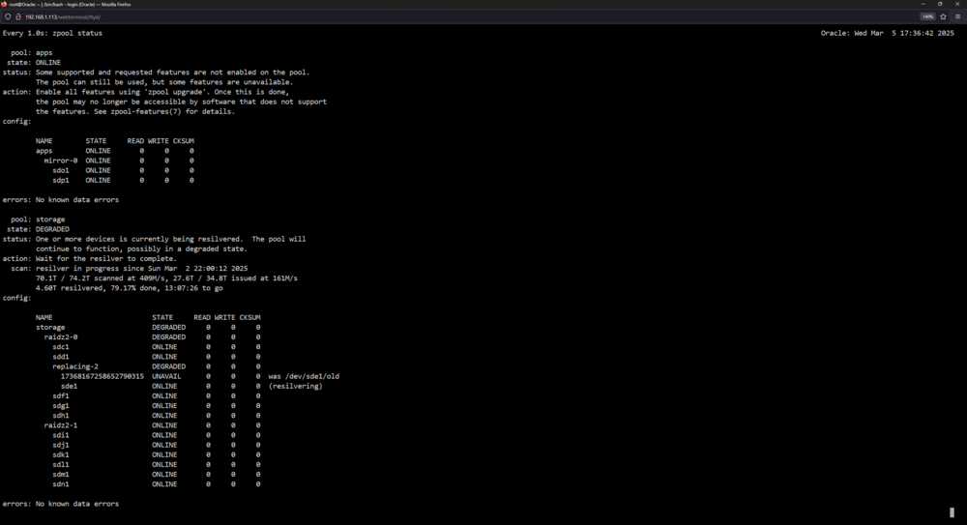
Task: Click the 'Every 1.0s: zpool status' header
Action: (52, 33)
